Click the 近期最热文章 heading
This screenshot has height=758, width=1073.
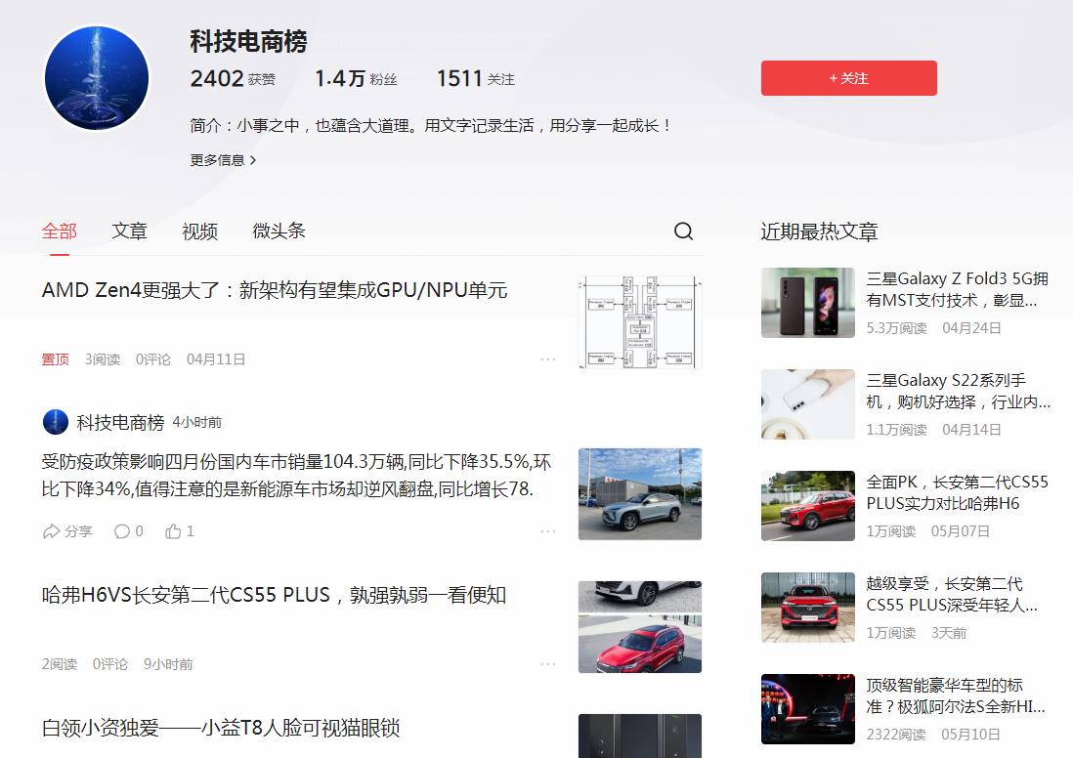(819, 232)
